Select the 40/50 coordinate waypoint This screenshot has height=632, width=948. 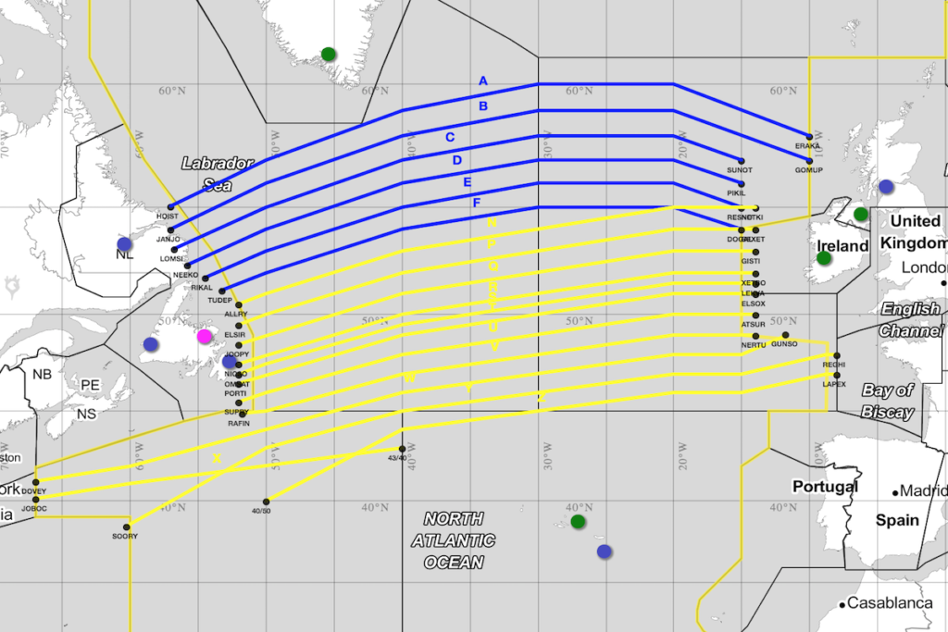pos(266,502)
